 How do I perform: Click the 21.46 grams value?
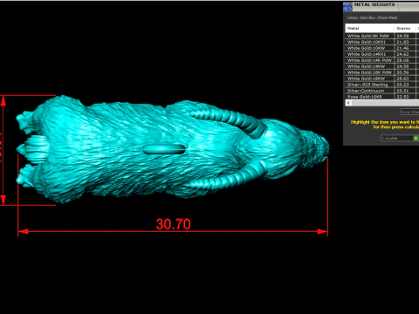pyautogui.click(x=402, y=48)
